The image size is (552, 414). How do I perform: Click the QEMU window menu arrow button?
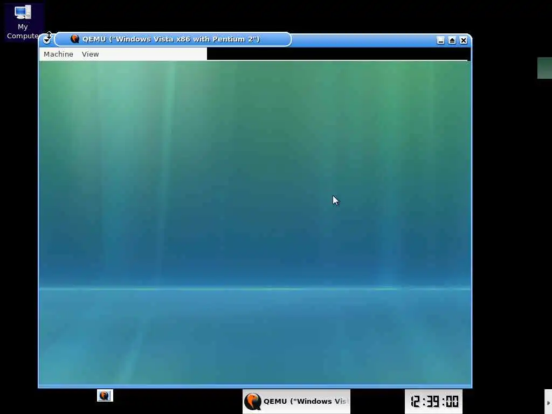(47, 39)
